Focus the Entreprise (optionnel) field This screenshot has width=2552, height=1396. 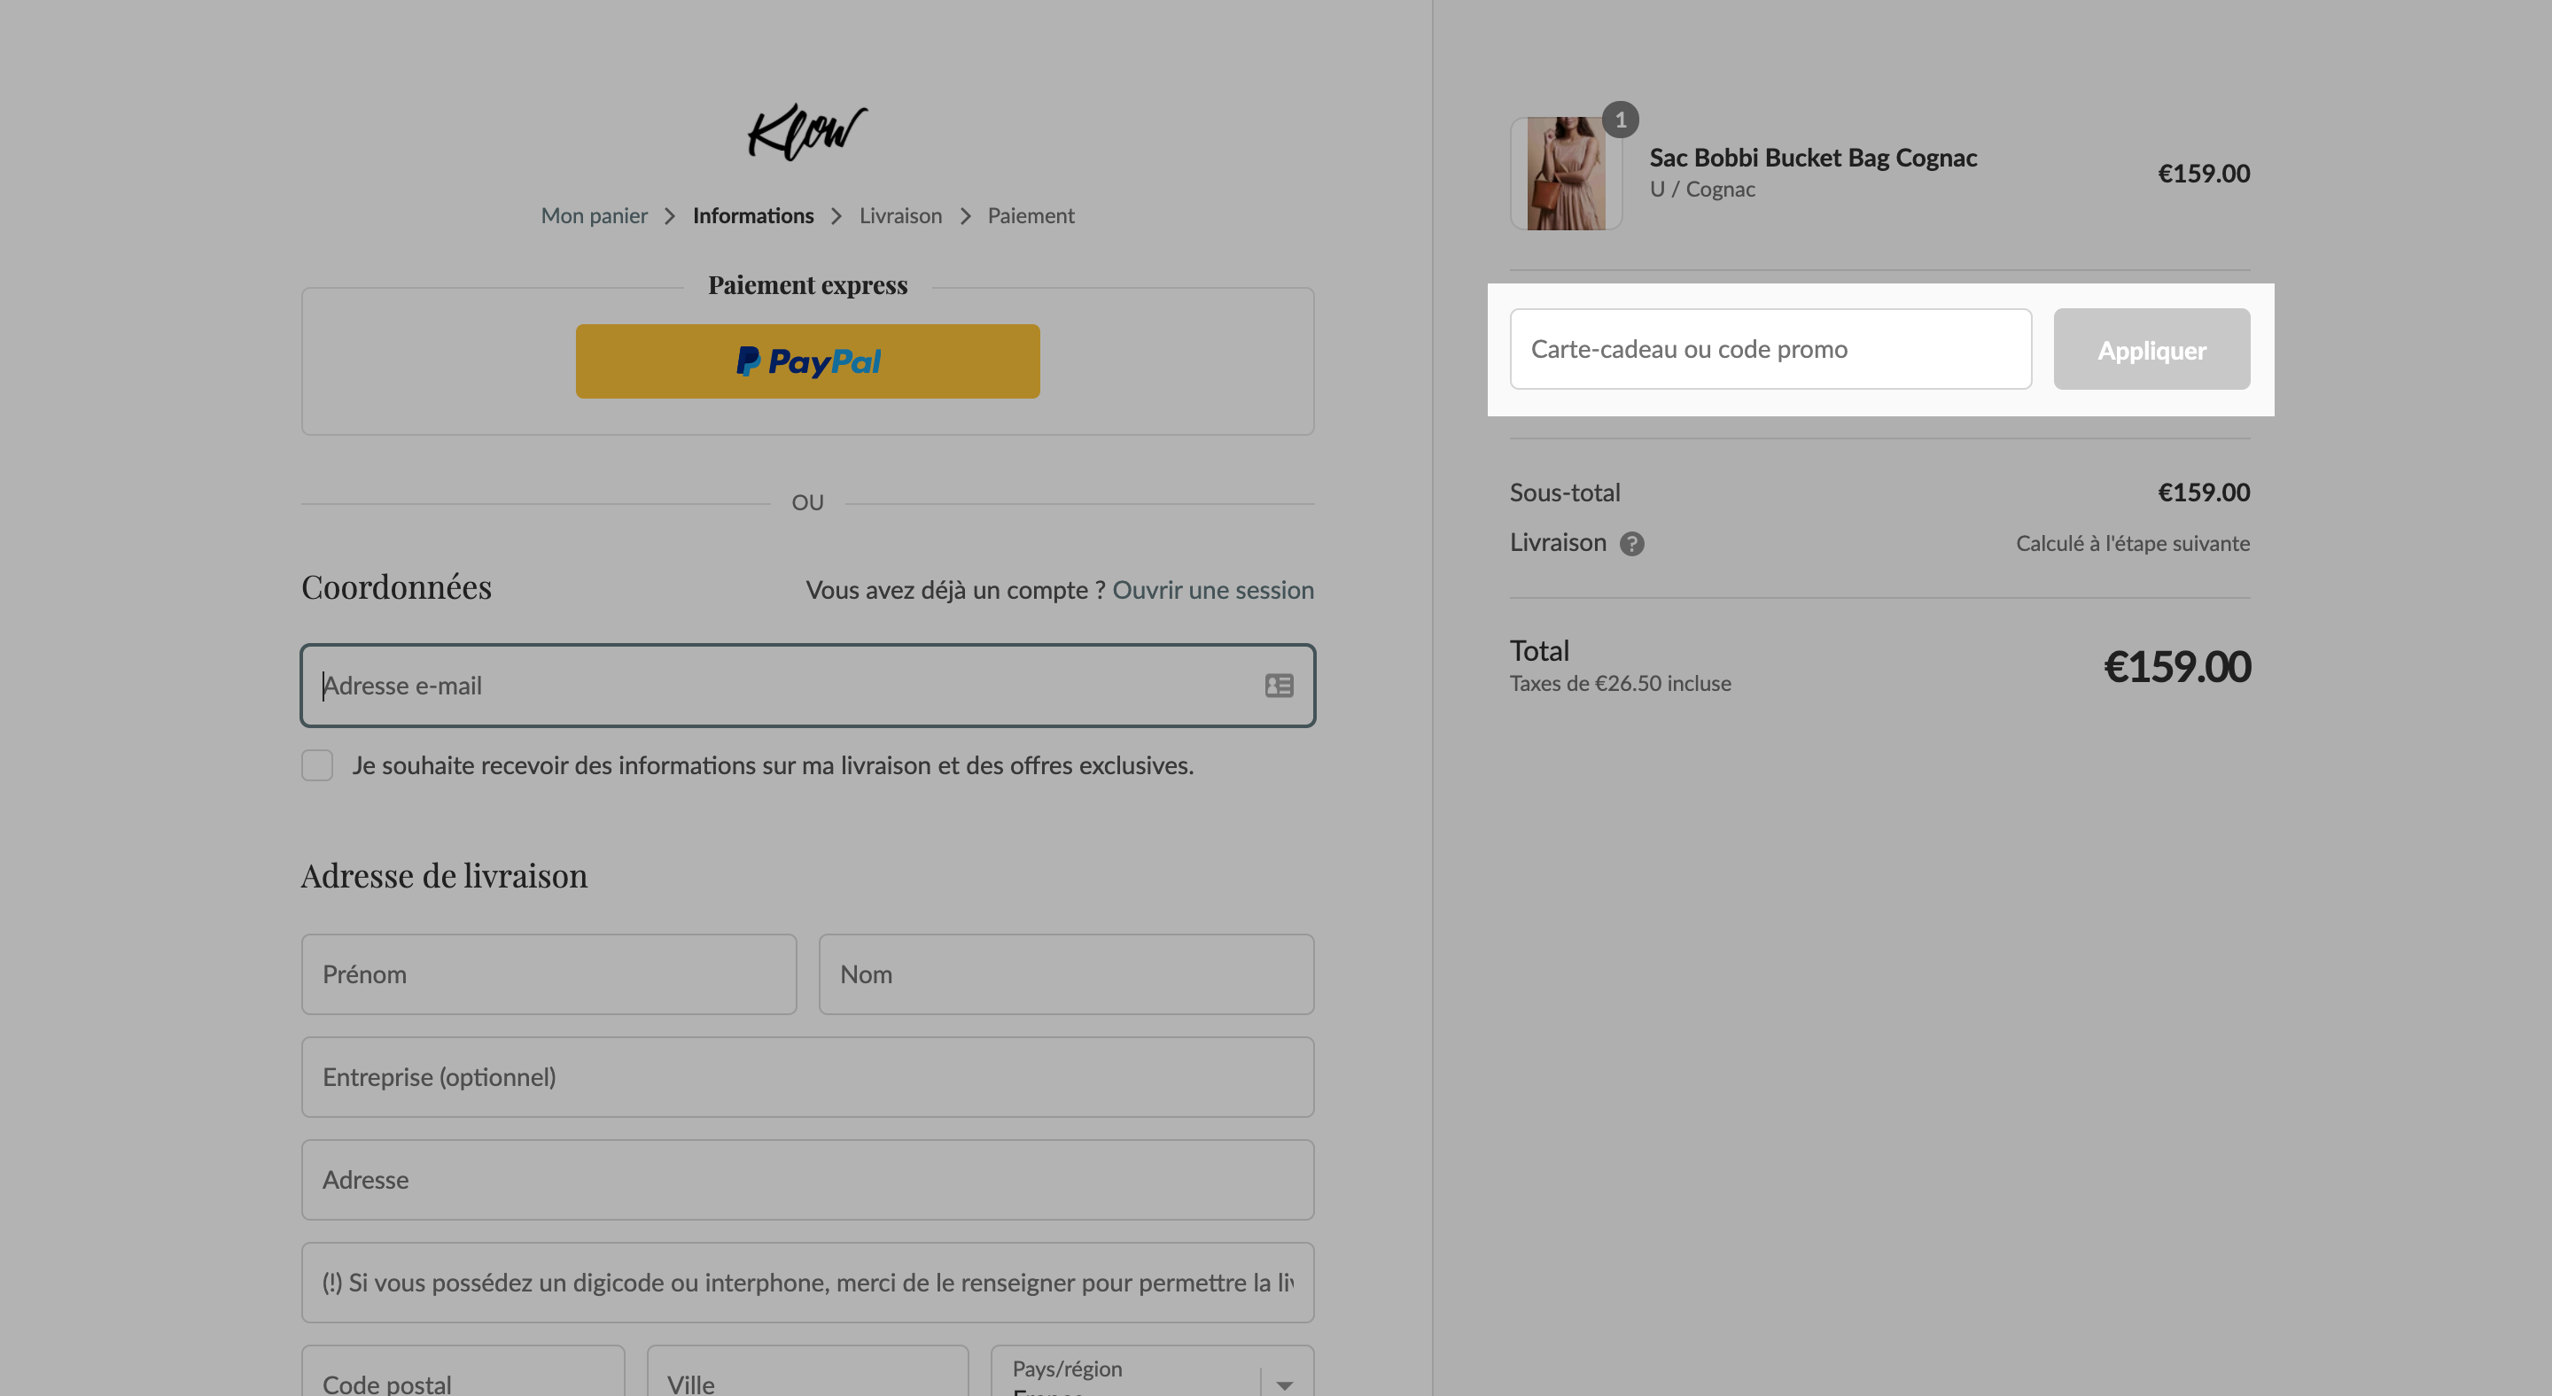click(807, 1077)
